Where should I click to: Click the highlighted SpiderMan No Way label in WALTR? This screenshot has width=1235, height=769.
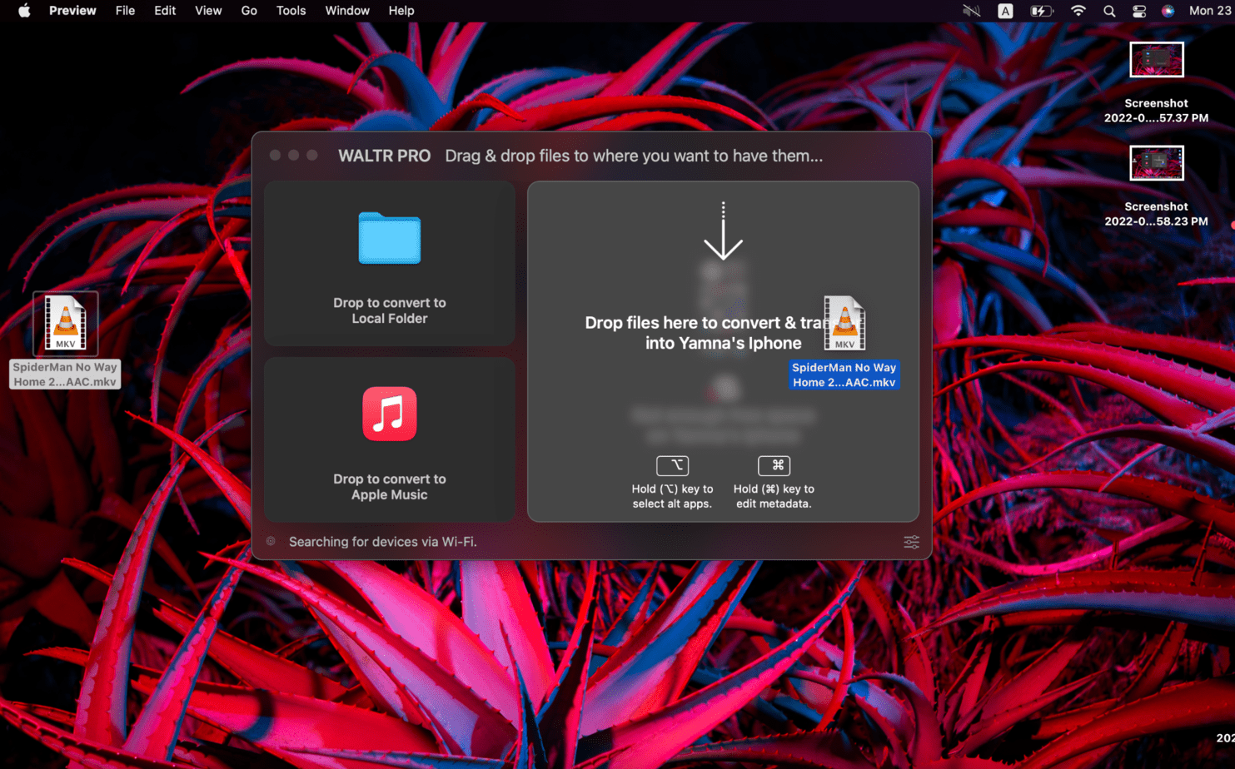844,375
